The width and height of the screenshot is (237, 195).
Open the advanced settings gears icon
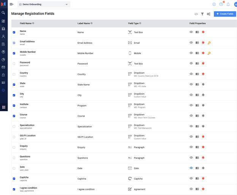[209, 14]
